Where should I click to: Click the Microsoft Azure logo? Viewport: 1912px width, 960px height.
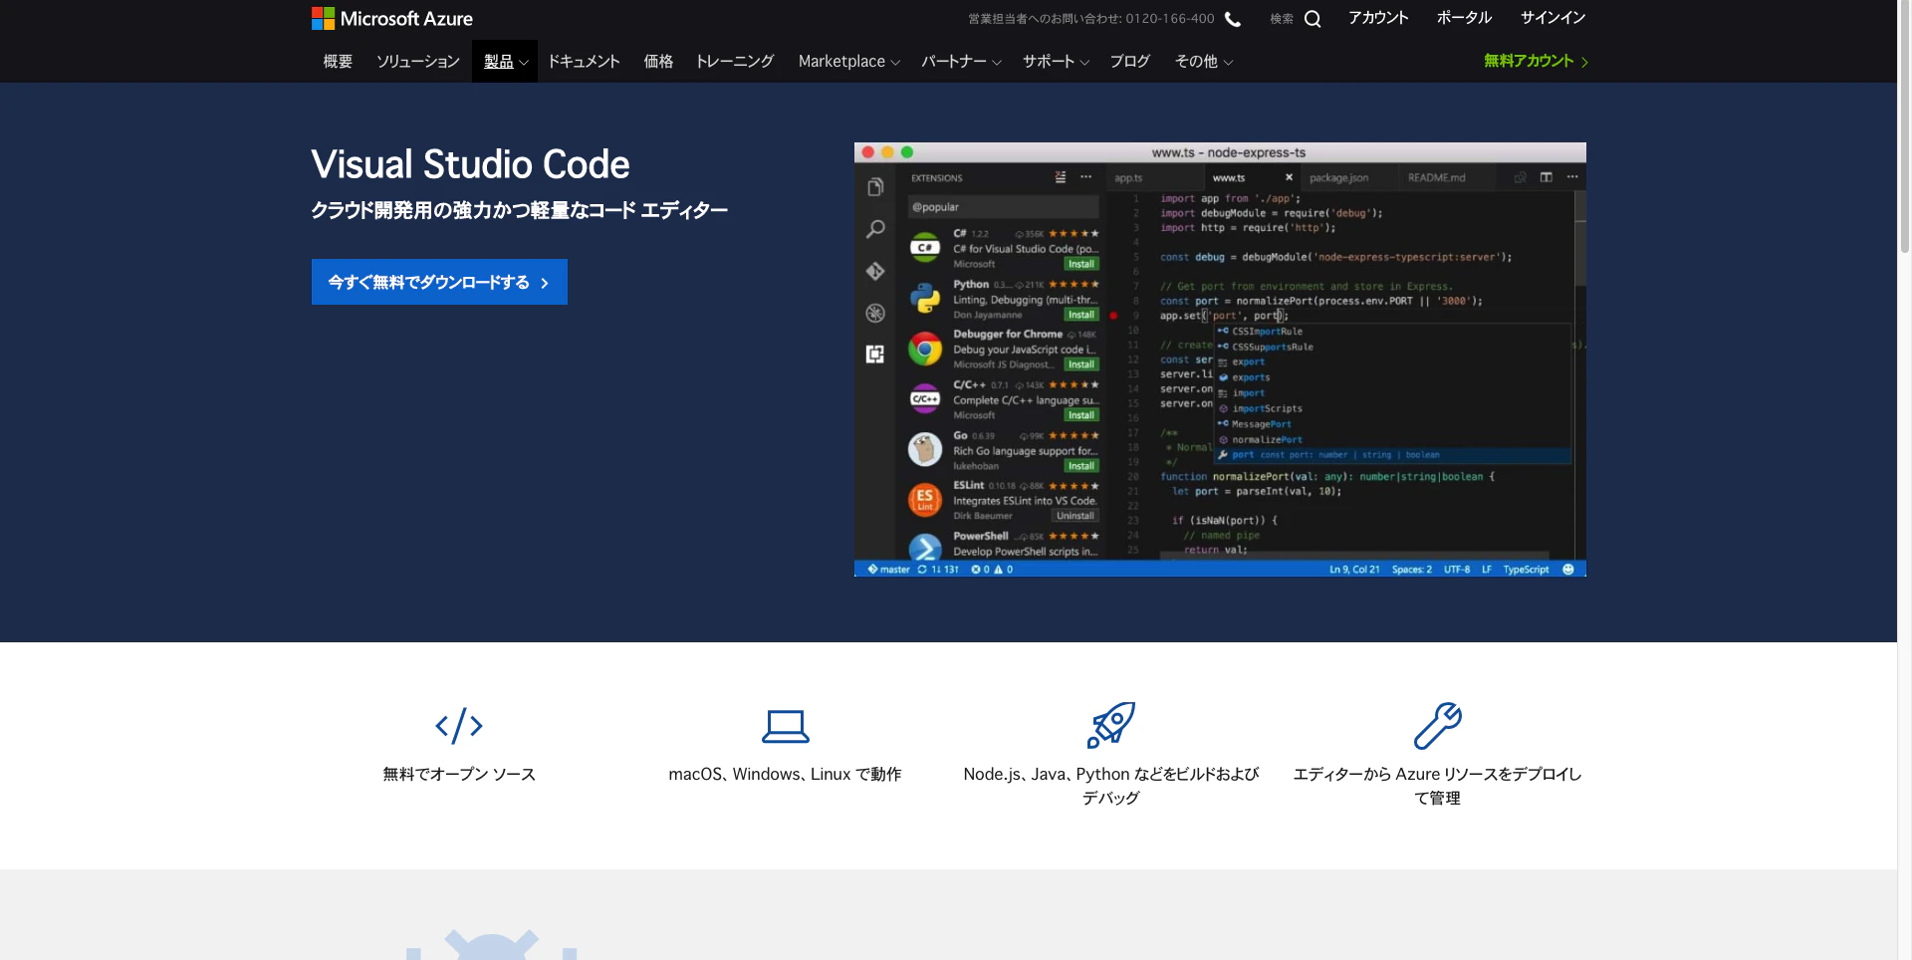[x=391, y=19]
